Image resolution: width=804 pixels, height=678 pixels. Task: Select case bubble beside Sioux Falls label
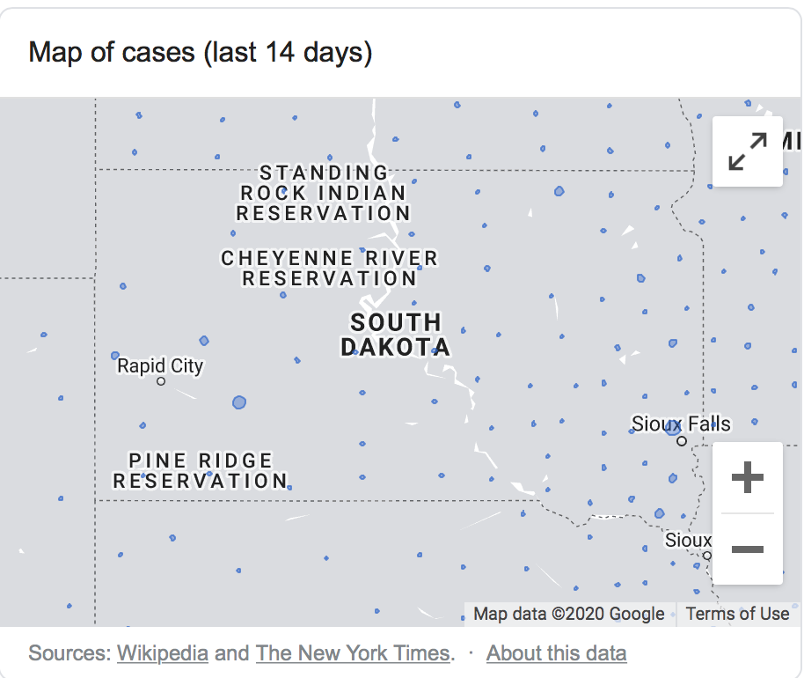point(673,429)
